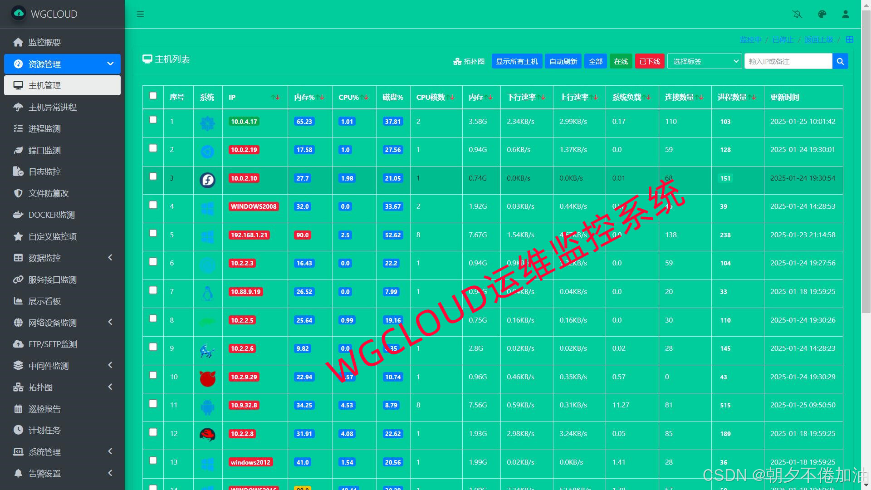Click the Android system icon in row 11
This screenshot has width=871, height=490.
pos(207,407)
